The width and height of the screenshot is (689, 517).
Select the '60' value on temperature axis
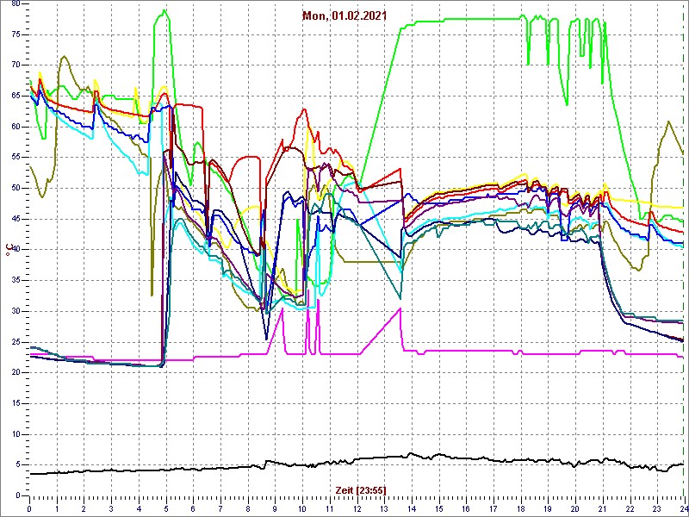[x=16, y=127]
